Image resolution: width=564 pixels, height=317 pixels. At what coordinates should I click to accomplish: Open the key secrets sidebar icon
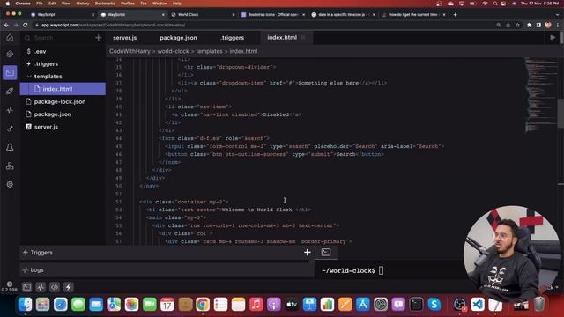click(10, 129)
